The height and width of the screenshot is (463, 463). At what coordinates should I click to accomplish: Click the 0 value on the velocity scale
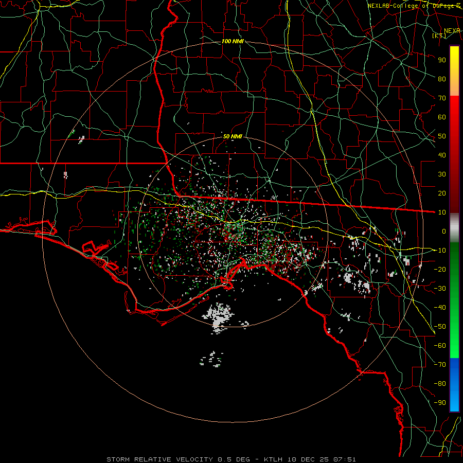[444, 231]
